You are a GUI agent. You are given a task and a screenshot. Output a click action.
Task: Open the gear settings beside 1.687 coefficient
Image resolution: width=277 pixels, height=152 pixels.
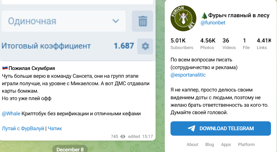click(145, 46)
